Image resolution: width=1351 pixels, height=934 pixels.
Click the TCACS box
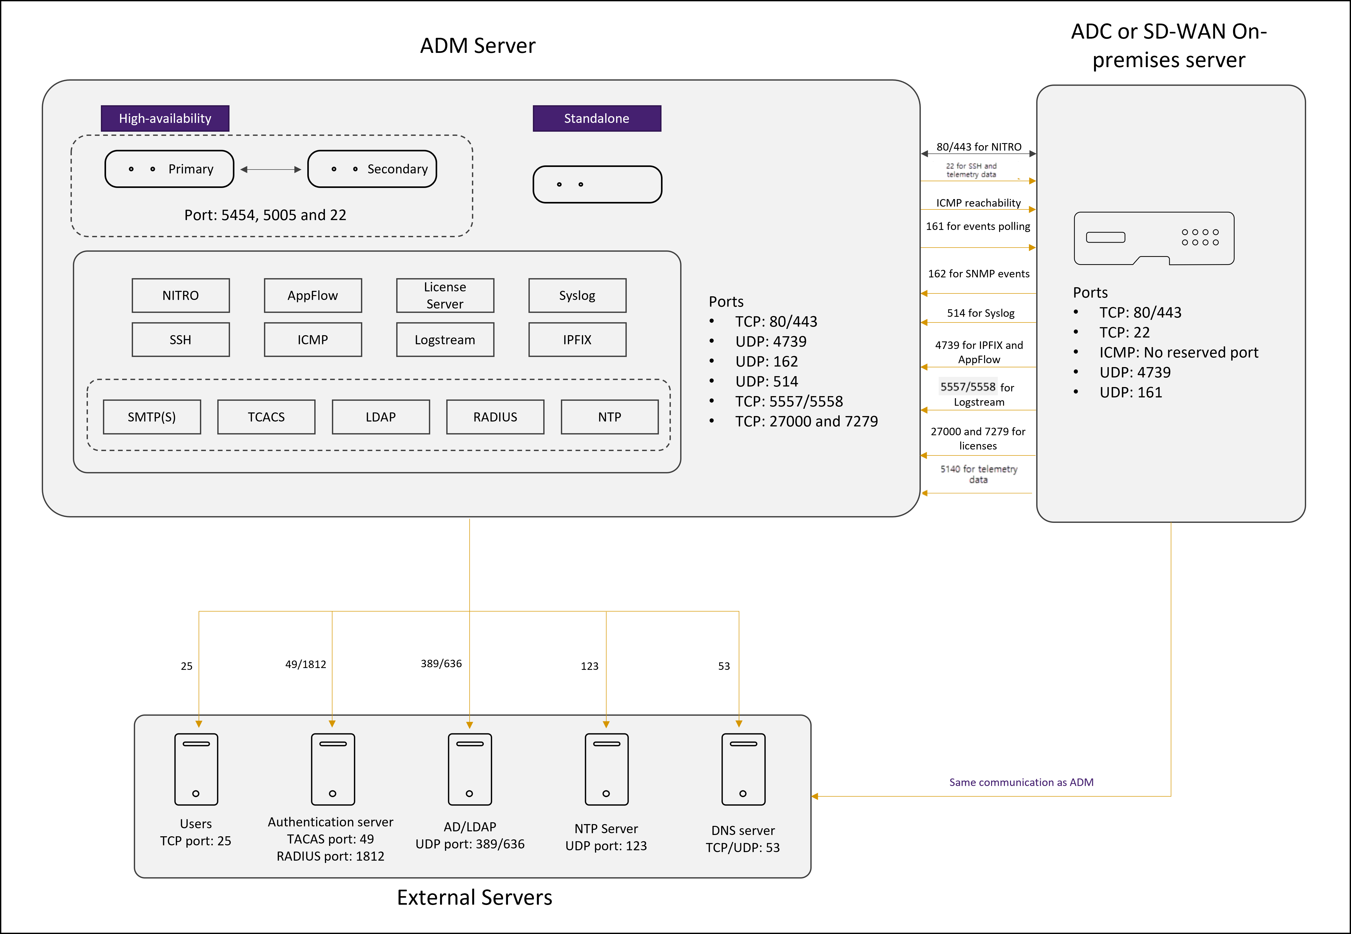[x=266, y=417]
